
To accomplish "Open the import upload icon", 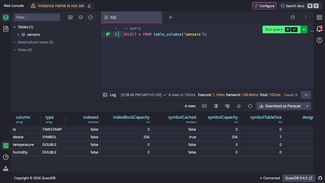I will click(6, 169).
